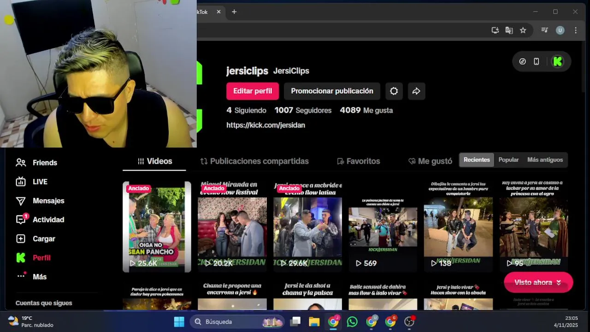This screenshot has height=332, width=590.
Task: Click the Promocionar publicación button
Action: point(332,91)
